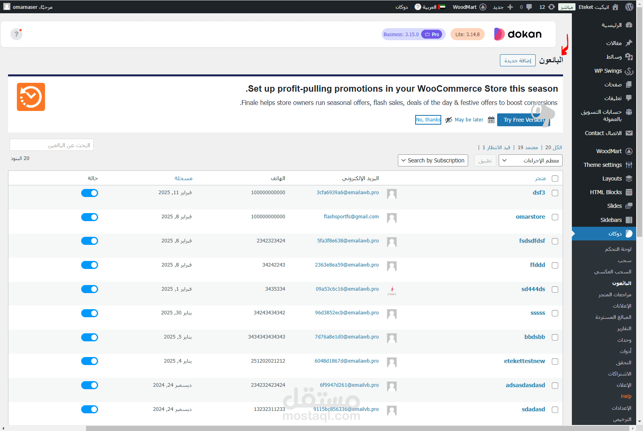This screenshot has width=643, height=431.
Task: Go to مراجعات المتجر submenu item
Action: coord(615,295)
